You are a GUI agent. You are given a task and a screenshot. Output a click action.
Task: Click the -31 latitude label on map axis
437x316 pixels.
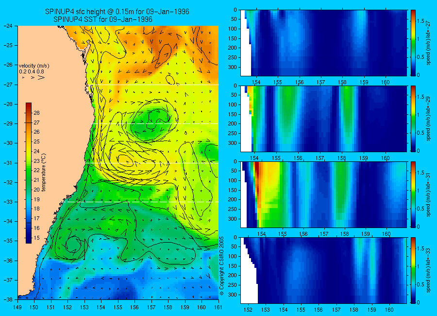click(8, 162)
